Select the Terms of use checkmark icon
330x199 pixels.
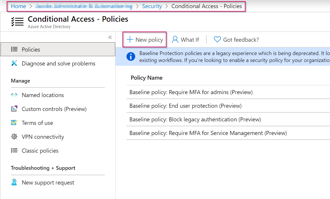pyautogui.click(x=14, y=123)
